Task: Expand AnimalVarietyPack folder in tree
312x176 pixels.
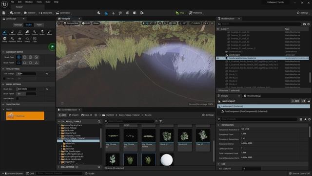Action: tap(60, 125)
